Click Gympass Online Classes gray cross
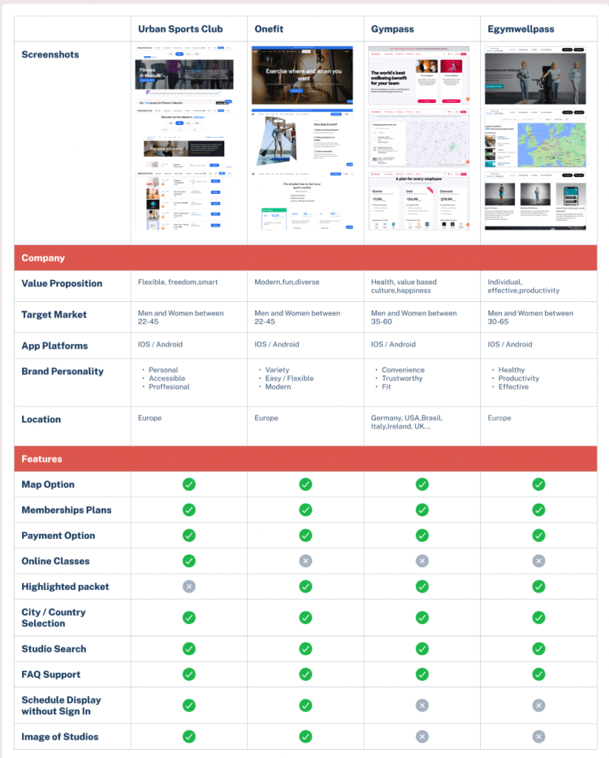 tap(422, 561)
